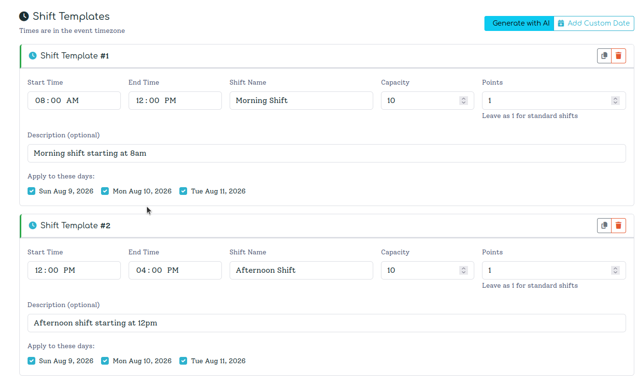Edit the End Time of Morning Shift
This screenshot has width=643, height=384.
pyautogui.click(x=174, y=100)
